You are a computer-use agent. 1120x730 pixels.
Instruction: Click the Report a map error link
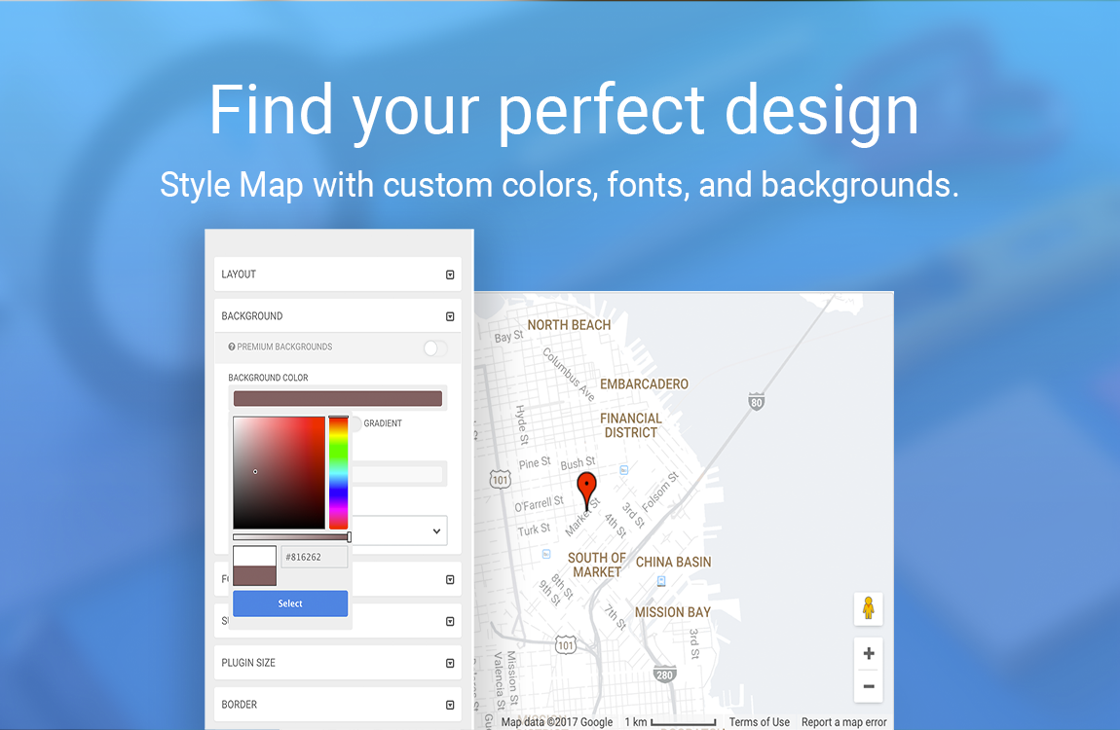coord(843,722)
